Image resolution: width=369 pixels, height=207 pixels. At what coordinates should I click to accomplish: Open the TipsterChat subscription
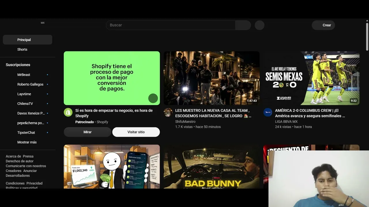tap(27, 133)
